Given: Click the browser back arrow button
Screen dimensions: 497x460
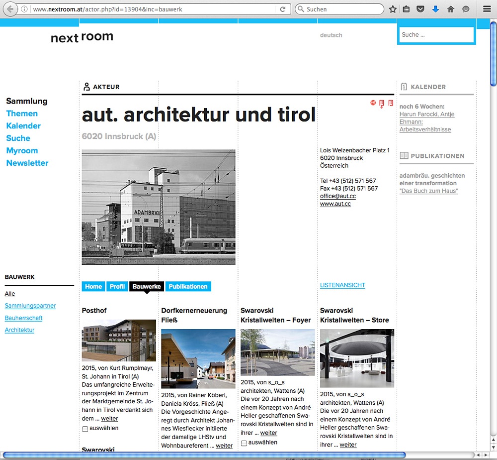Looking at the screenshot, I should click(10, 9).
